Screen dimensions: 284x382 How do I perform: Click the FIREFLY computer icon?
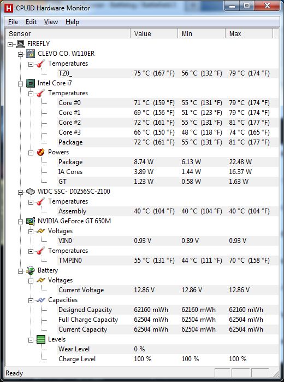pyautogui.click(x=21, y=44)
